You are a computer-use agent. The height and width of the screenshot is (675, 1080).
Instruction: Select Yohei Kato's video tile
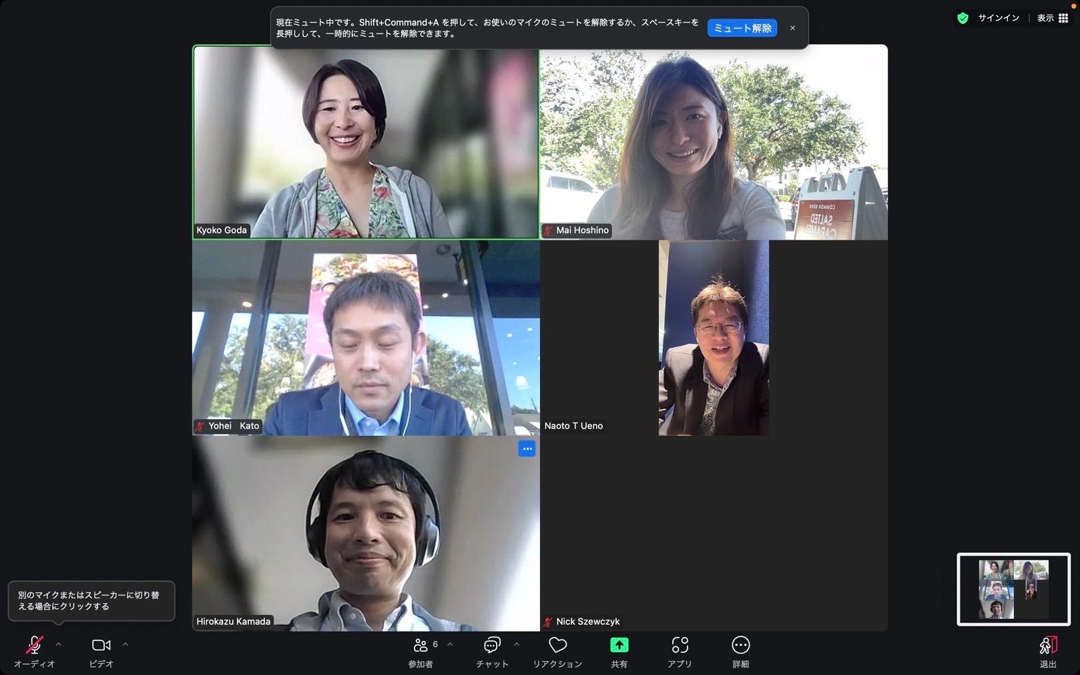(x=366, y=338)
